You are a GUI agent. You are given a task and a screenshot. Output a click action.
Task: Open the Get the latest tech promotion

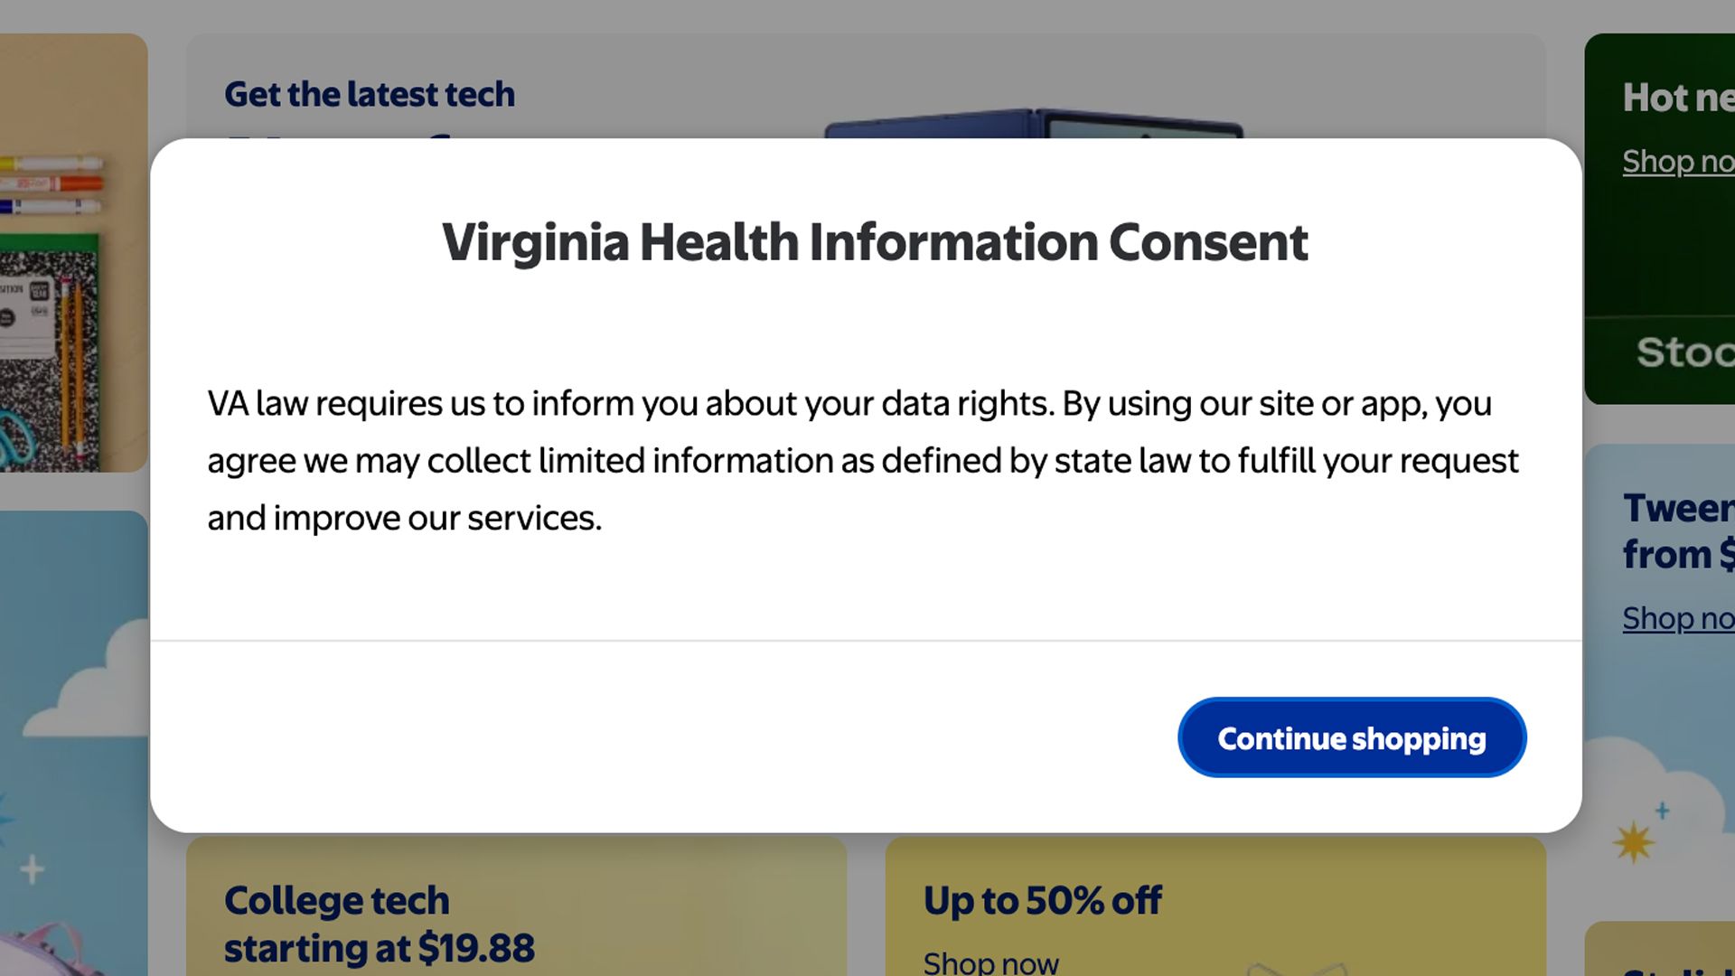(370, 93)
